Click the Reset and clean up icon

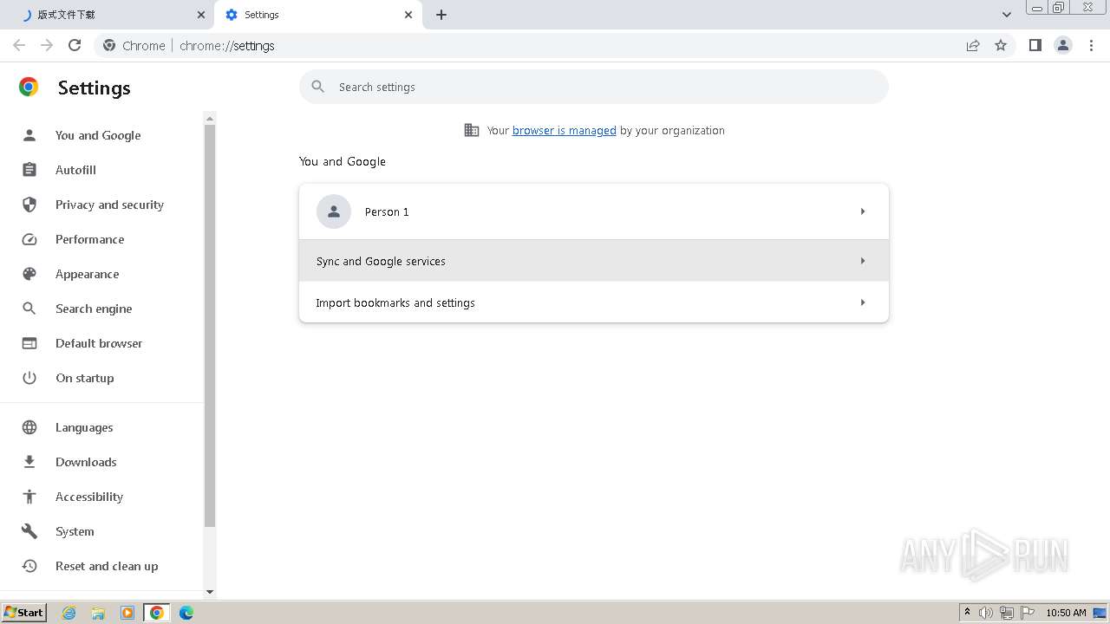point(29,566)
